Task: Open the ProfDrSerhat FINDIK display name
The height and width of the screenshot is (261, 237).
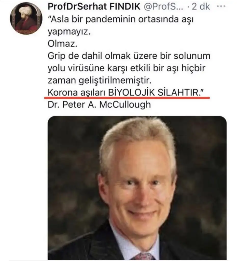Action: (94, 6)
